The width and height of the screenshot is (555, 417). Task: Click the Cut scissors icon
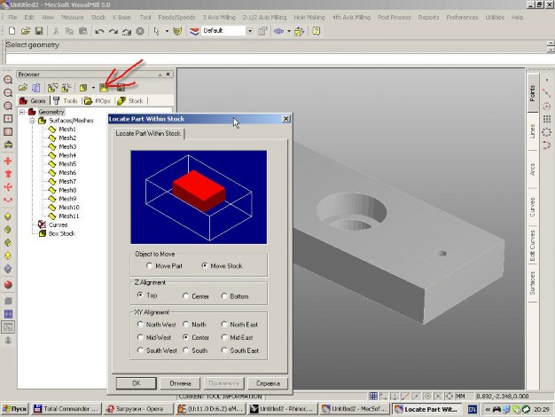coord(56,31)
